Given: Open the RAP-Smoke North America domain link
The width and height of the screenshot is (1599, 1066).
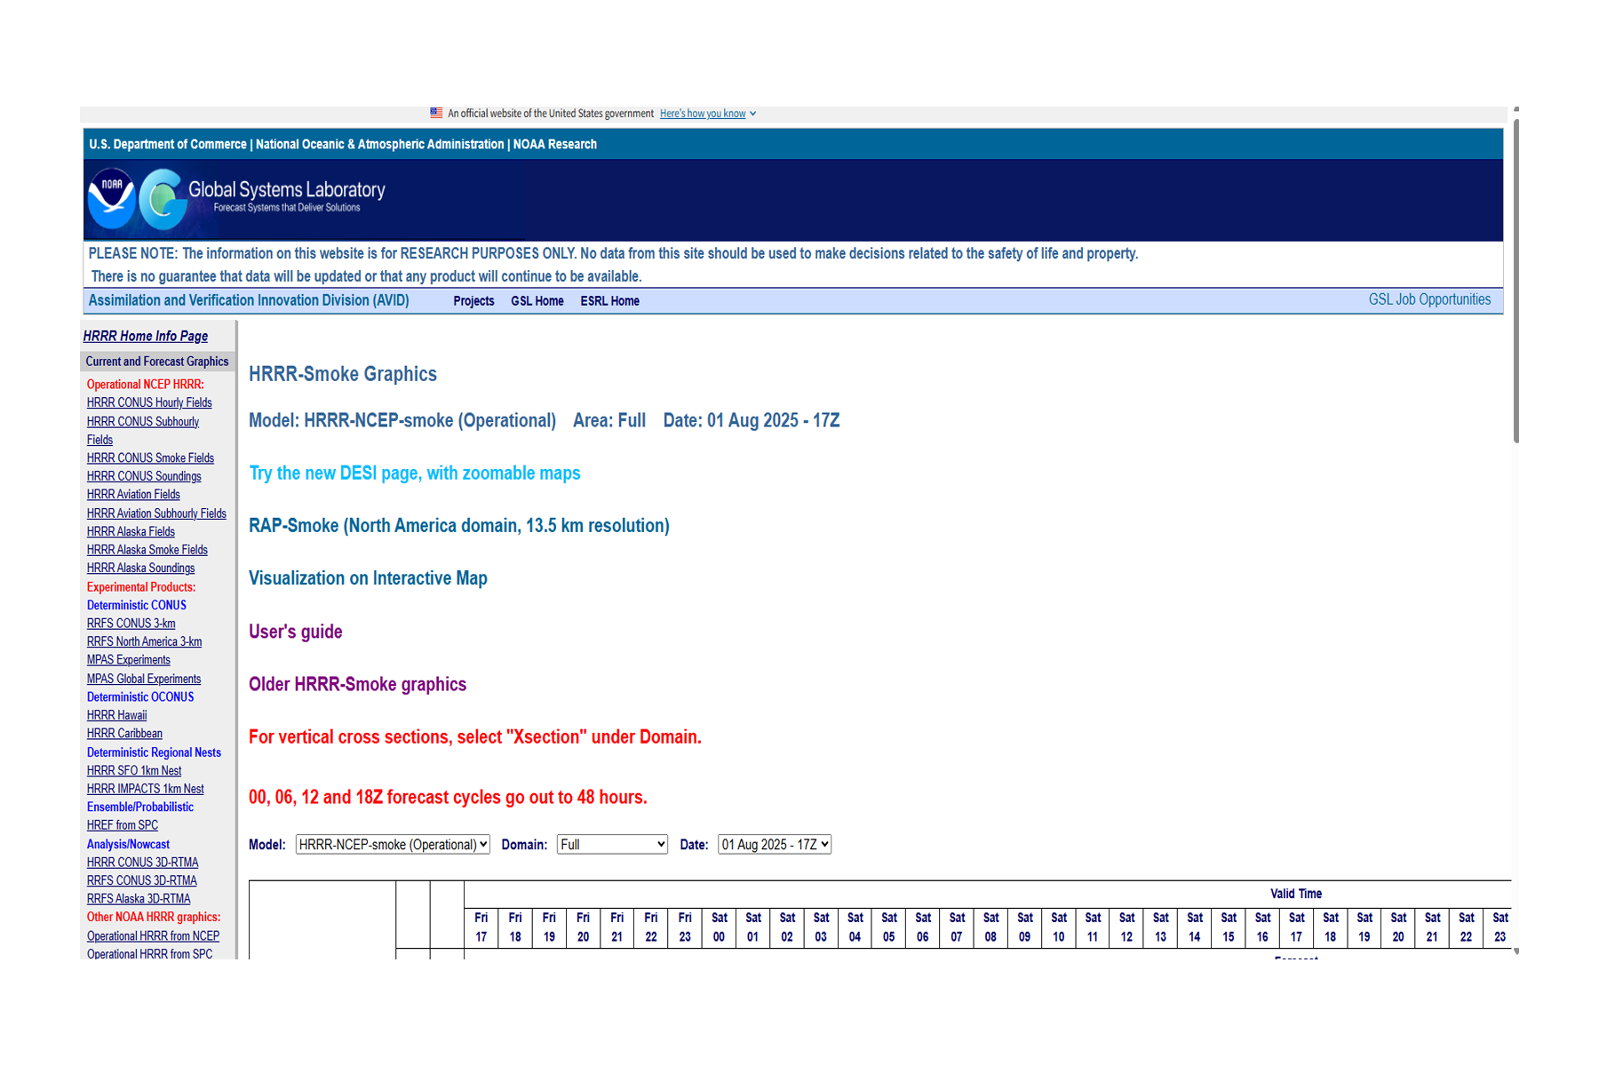Looking at the screenshot, I should click(458, 526).
